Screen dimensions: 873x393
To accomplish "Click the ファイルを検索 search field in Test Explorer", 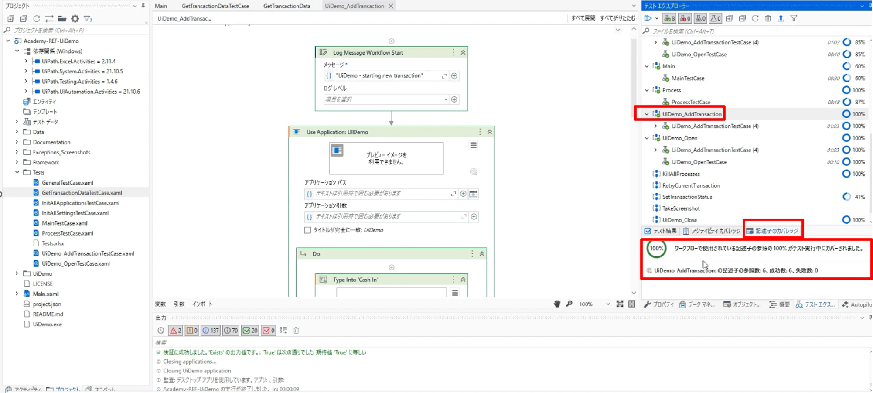I will coord(755,31).
